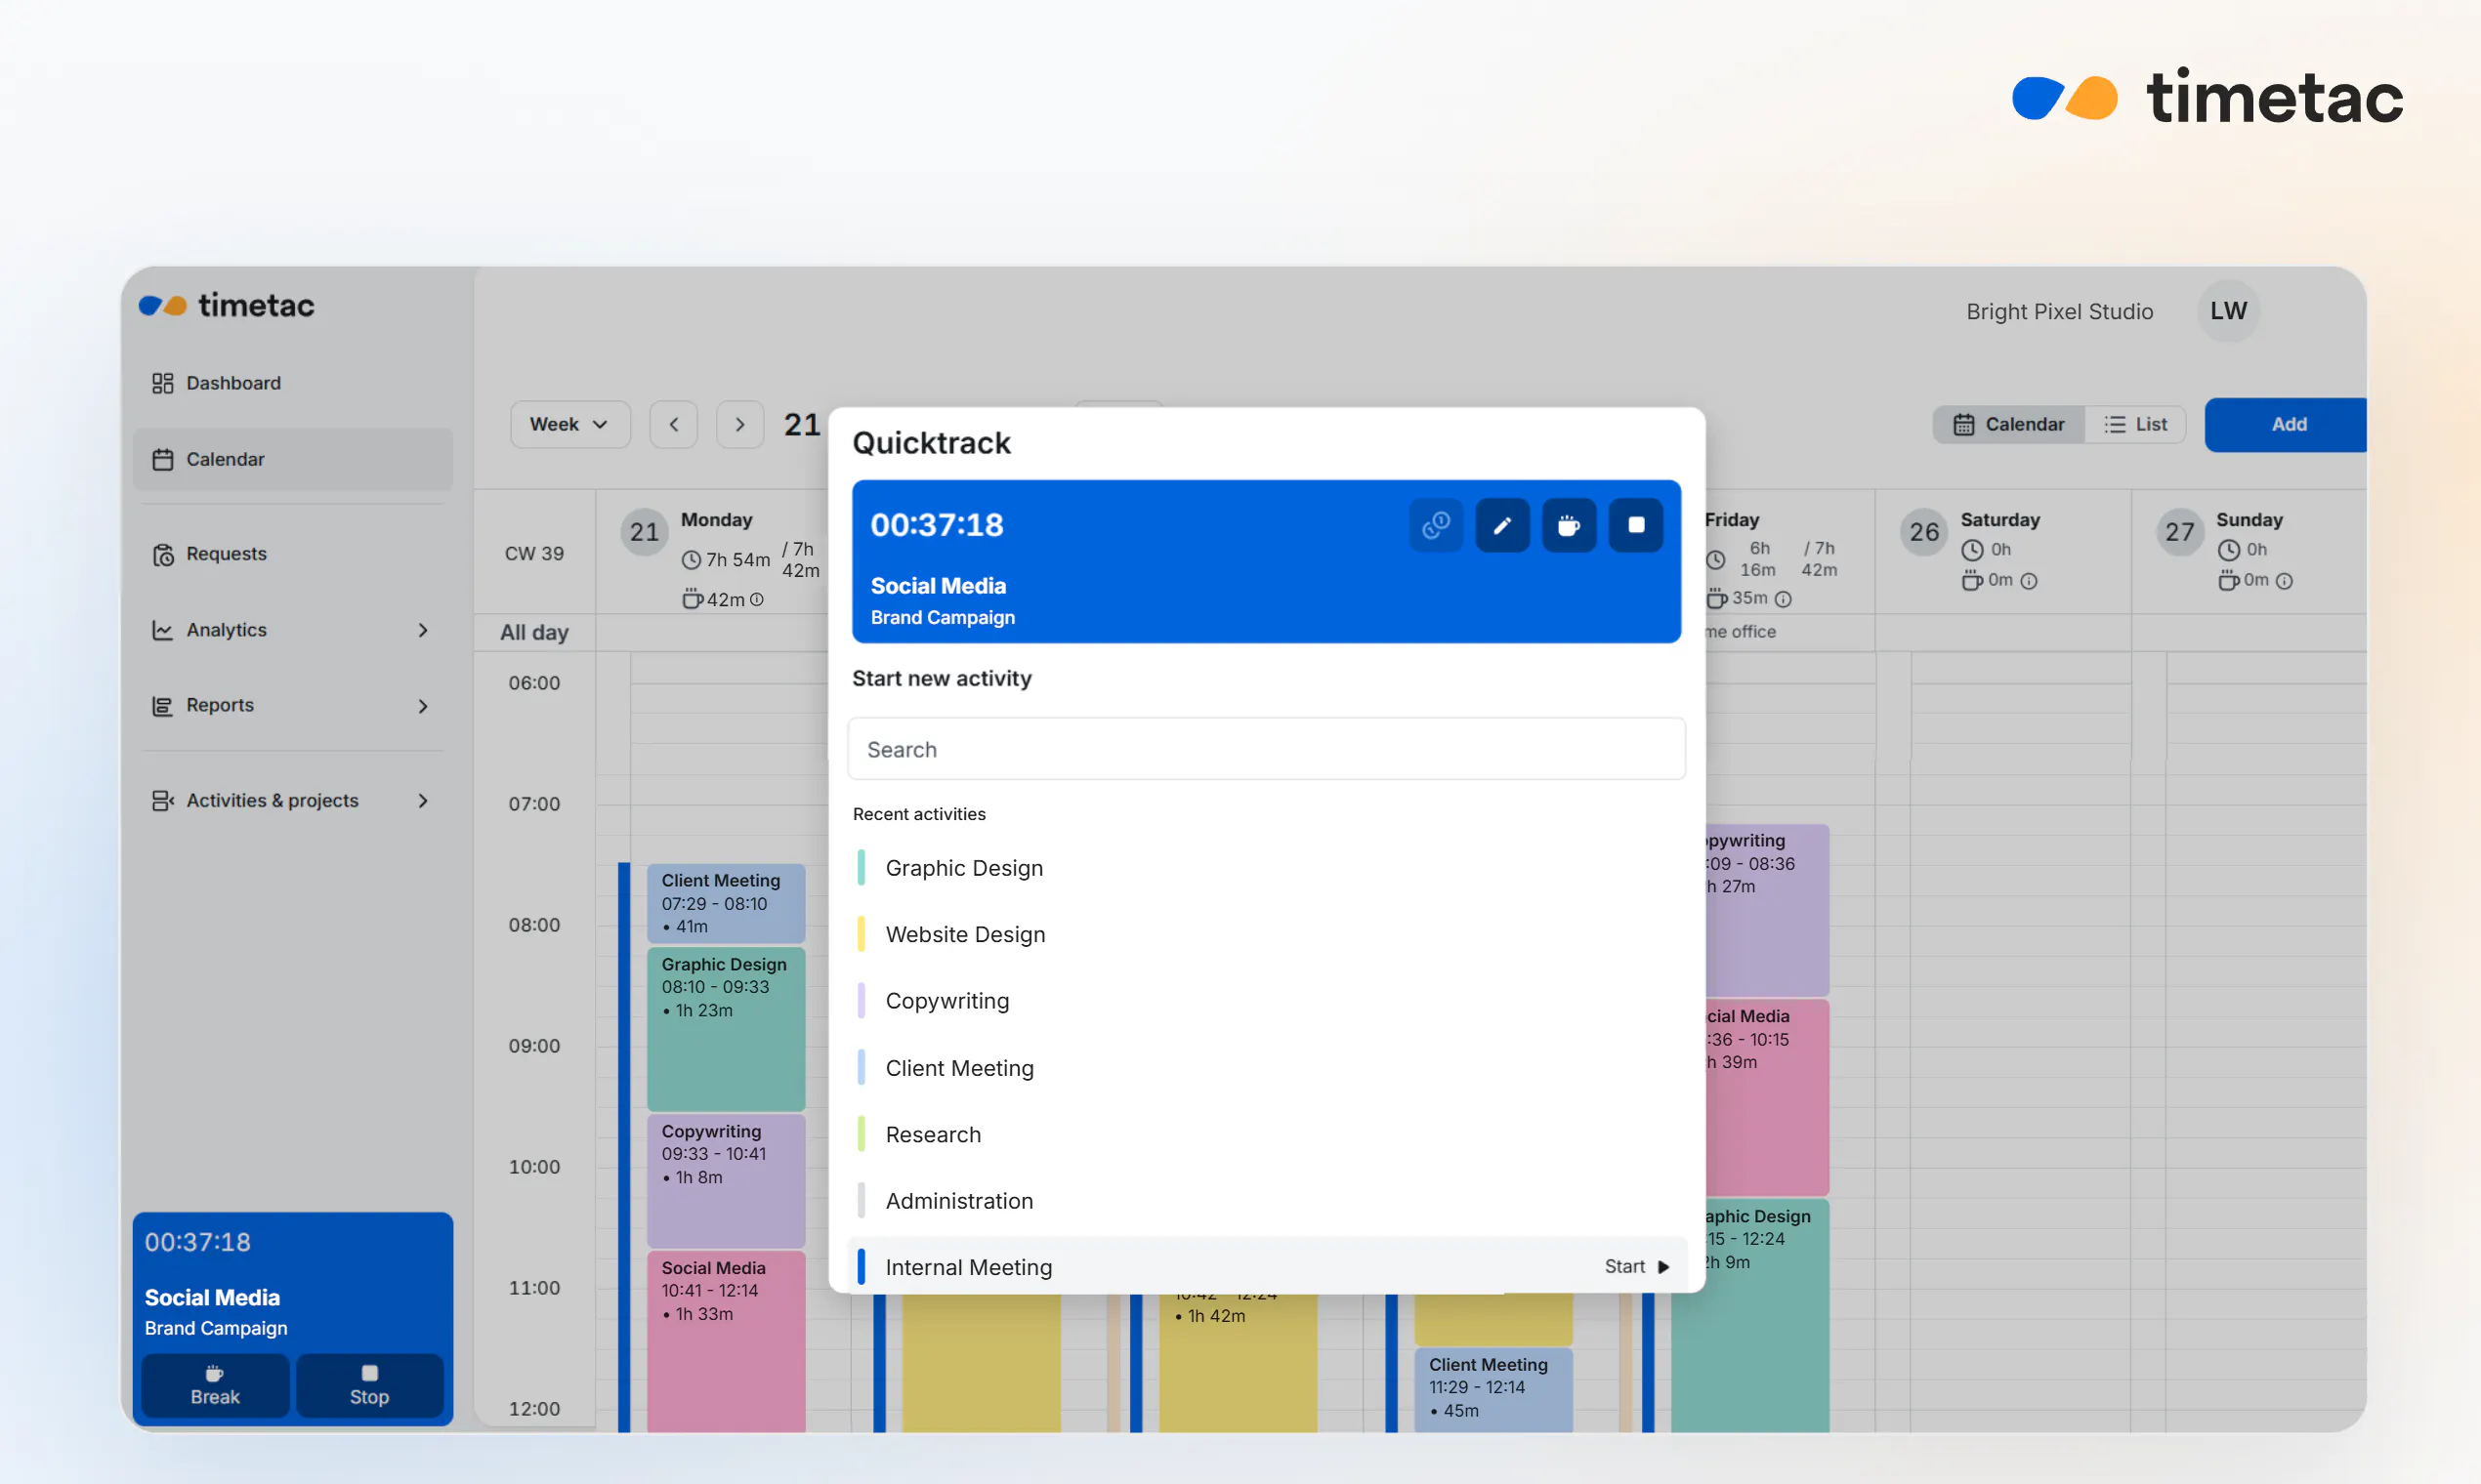Expand the Analytics sidebar section

(292, 630)
